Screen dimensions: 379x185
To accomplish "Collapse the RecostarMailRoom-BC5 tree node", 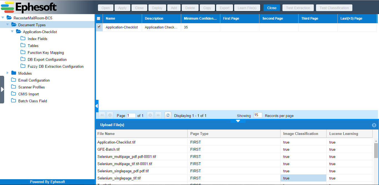I will (3, 18).
